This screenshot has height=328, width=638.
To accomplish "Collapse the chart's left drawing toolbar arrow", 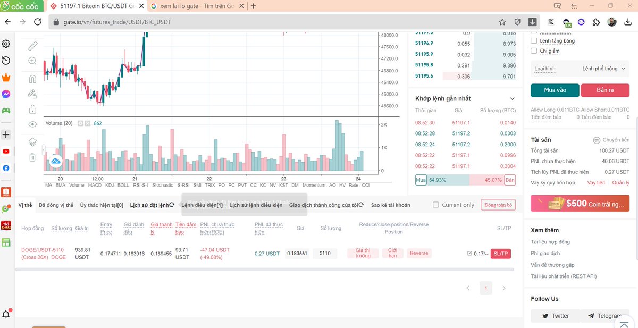I will coord(44,149).
